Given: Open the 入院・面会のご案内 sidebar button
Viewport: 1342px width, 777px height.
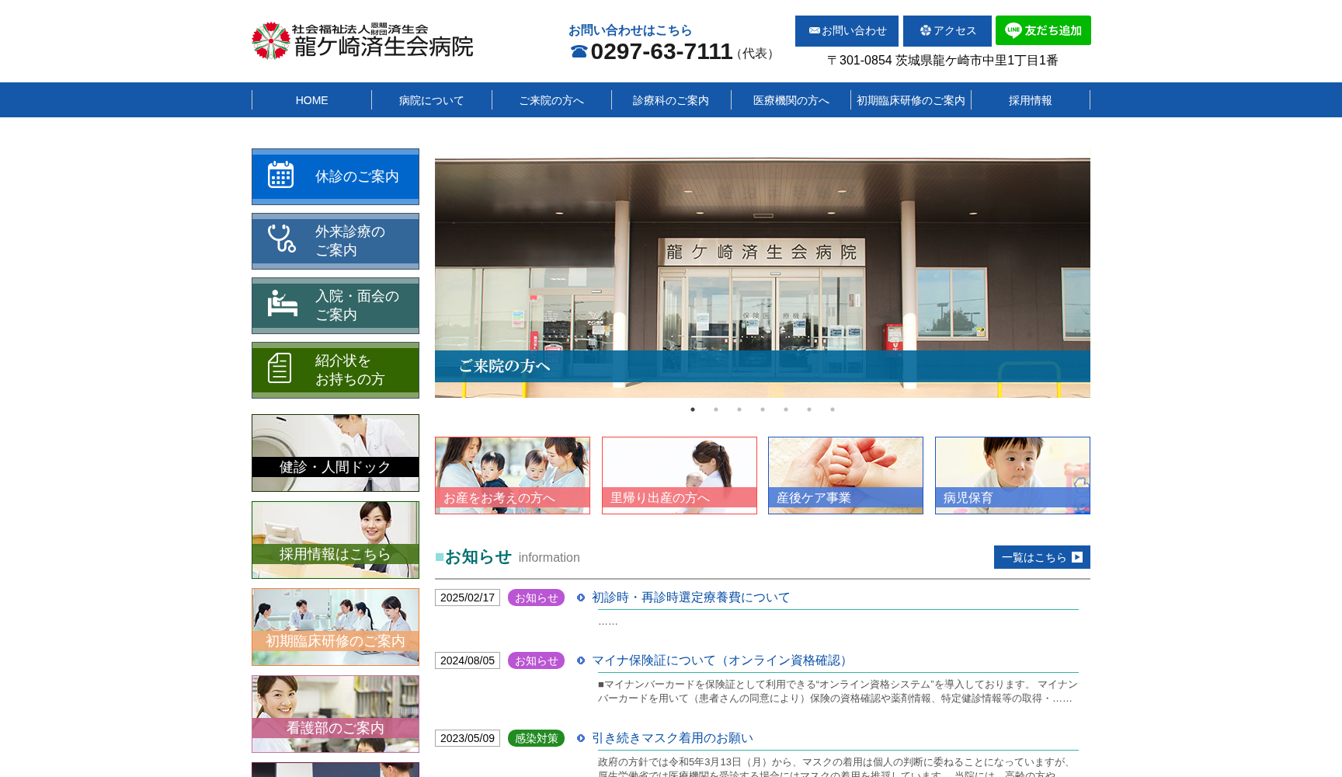Looking at the screenshot, I should click(x=335, y=305).
